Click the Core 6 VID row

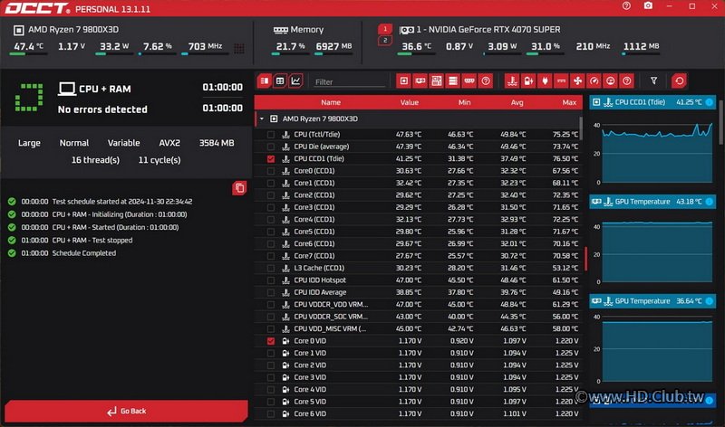tap(418, 413)
